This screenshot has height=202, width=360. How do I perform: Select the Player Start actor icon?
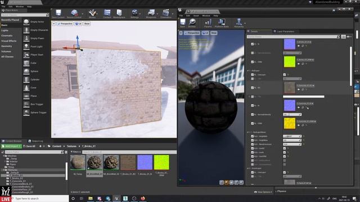(26, 54)
